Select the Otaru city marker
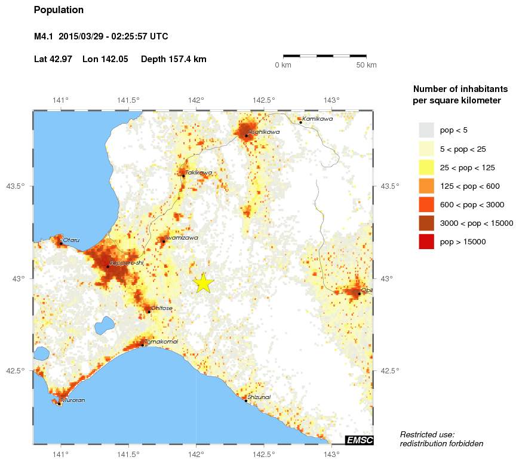 pyautogui.click(x=60, y=243)
